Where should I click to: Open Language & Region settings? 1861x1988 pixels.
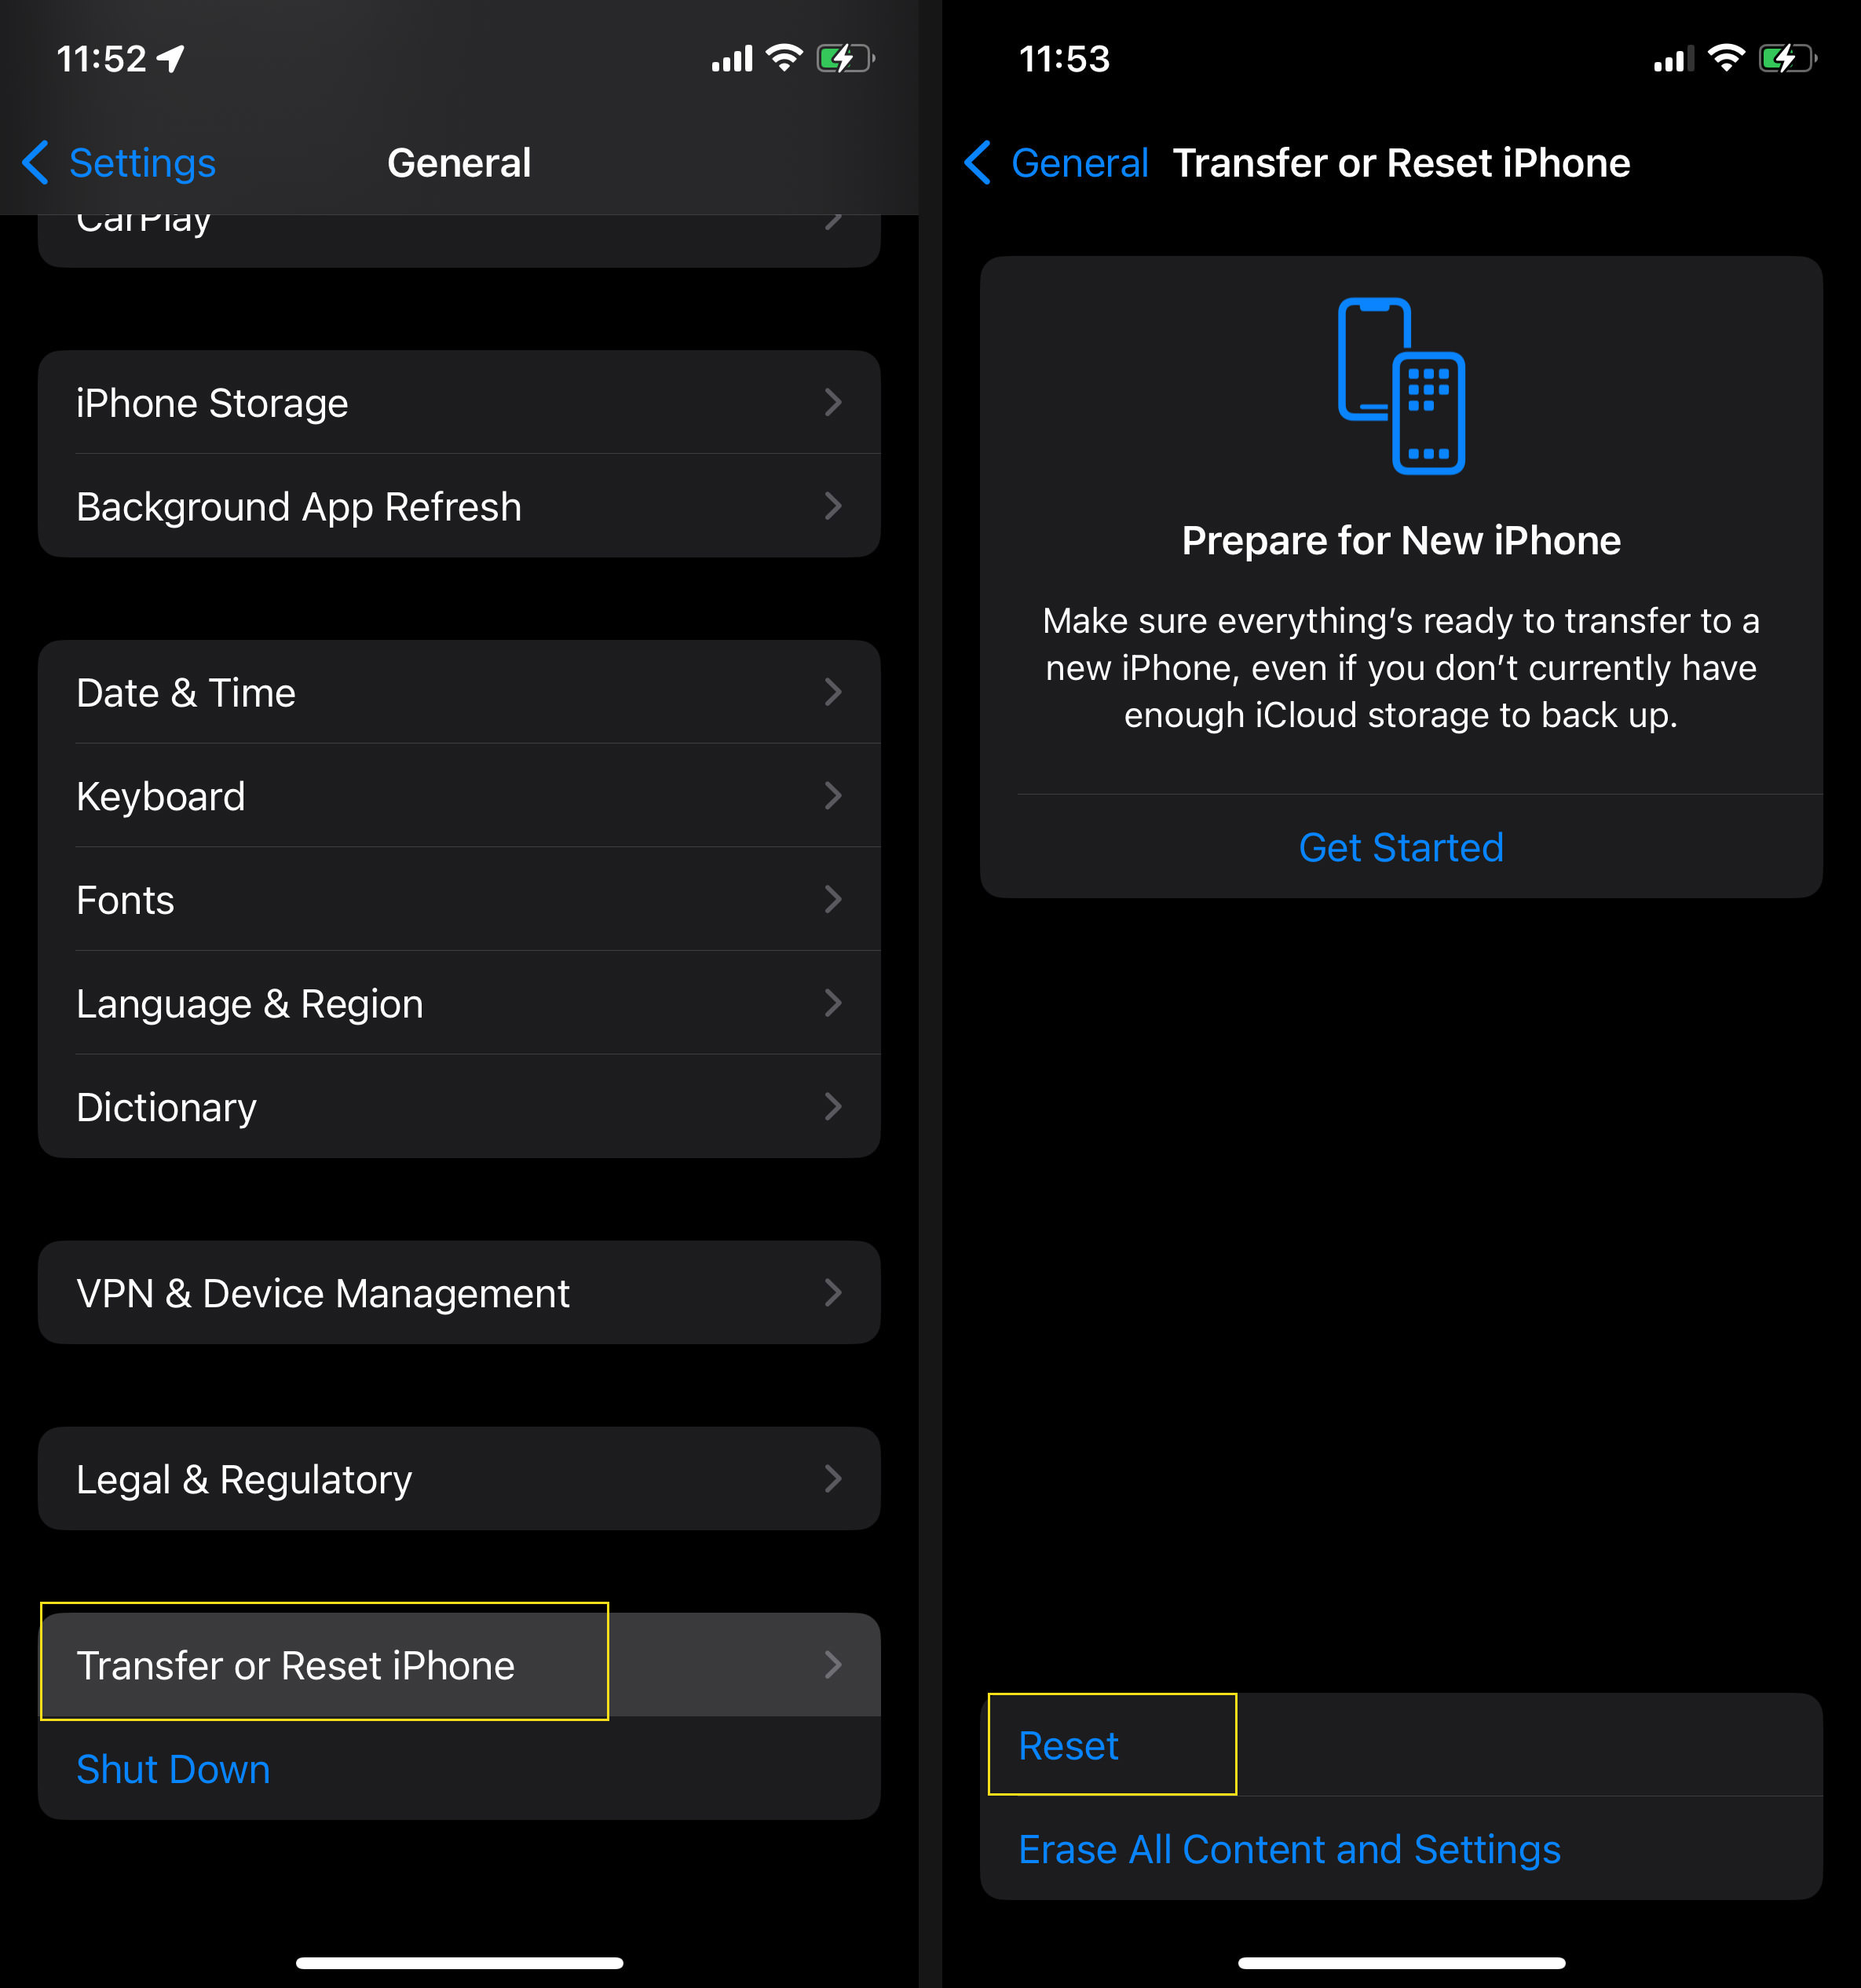(459, 1003)
